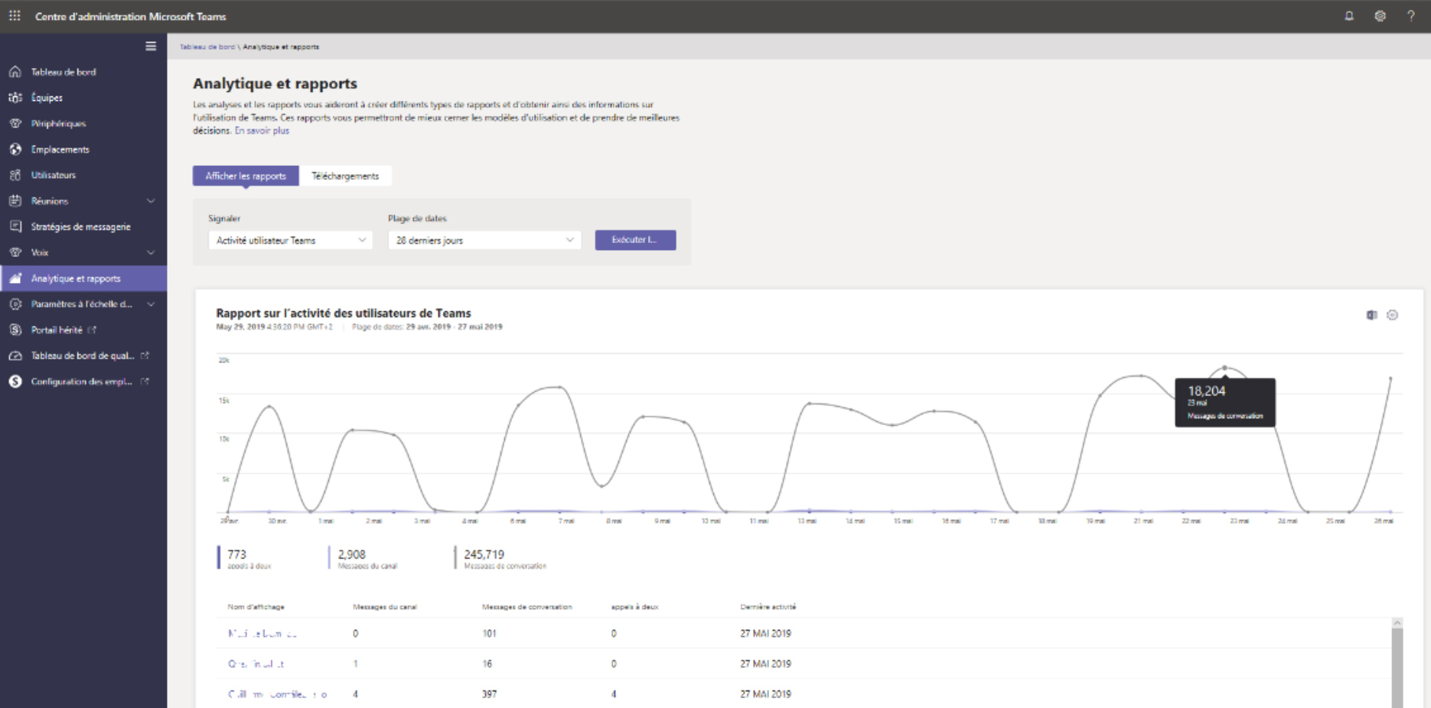Click external link icon beside Portail hérité
Image resolution: width=1431 pixels, height=708 pixels.
coord(92,330)
